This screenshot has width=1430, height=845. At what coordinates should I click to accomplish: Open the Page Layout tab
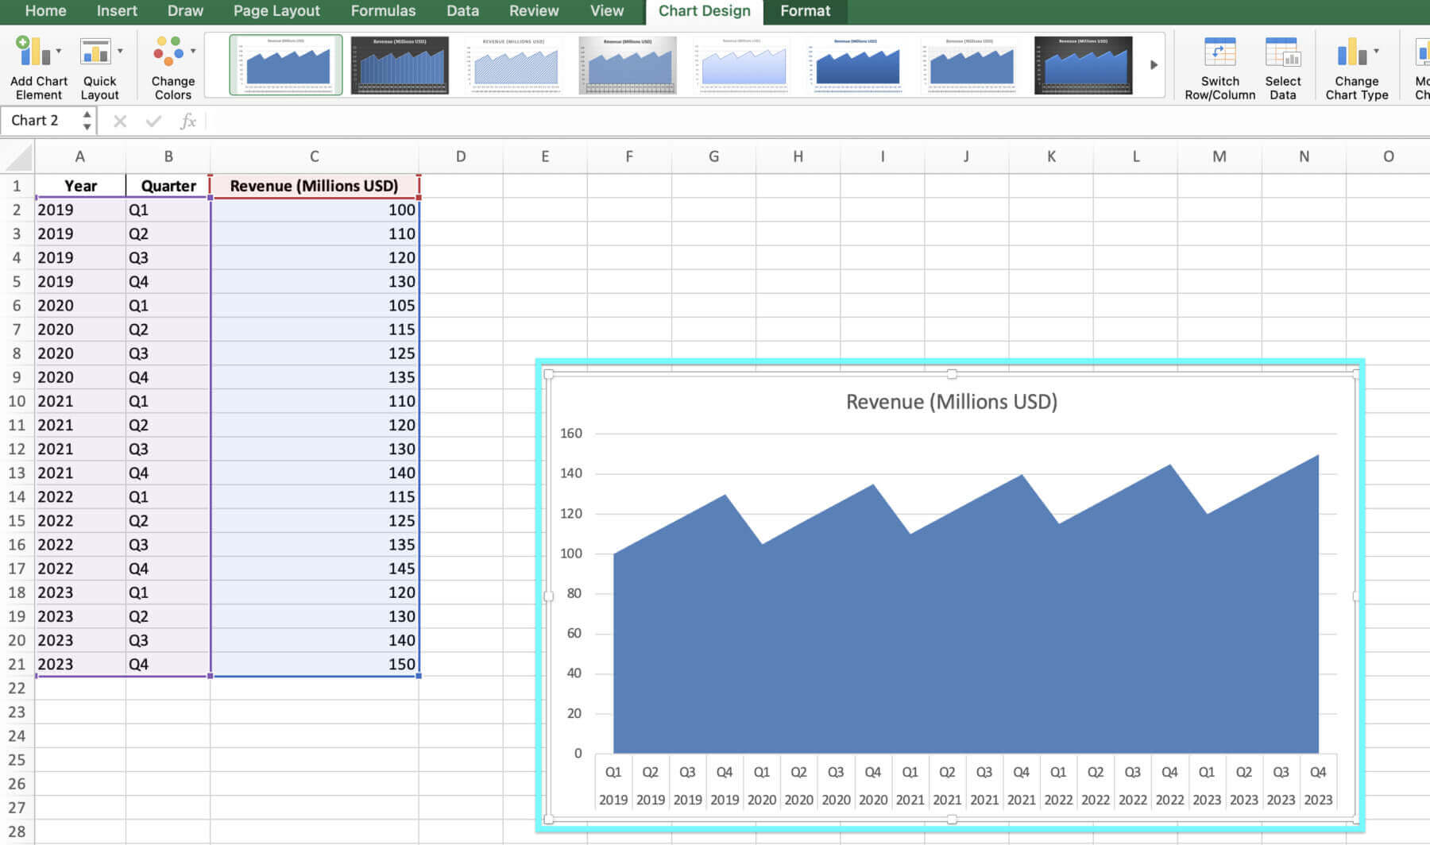coord(276,11)
